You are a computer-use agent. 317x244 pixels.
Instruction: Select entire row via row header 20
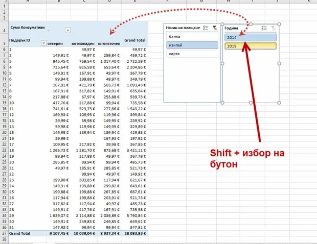pos(4,133)
